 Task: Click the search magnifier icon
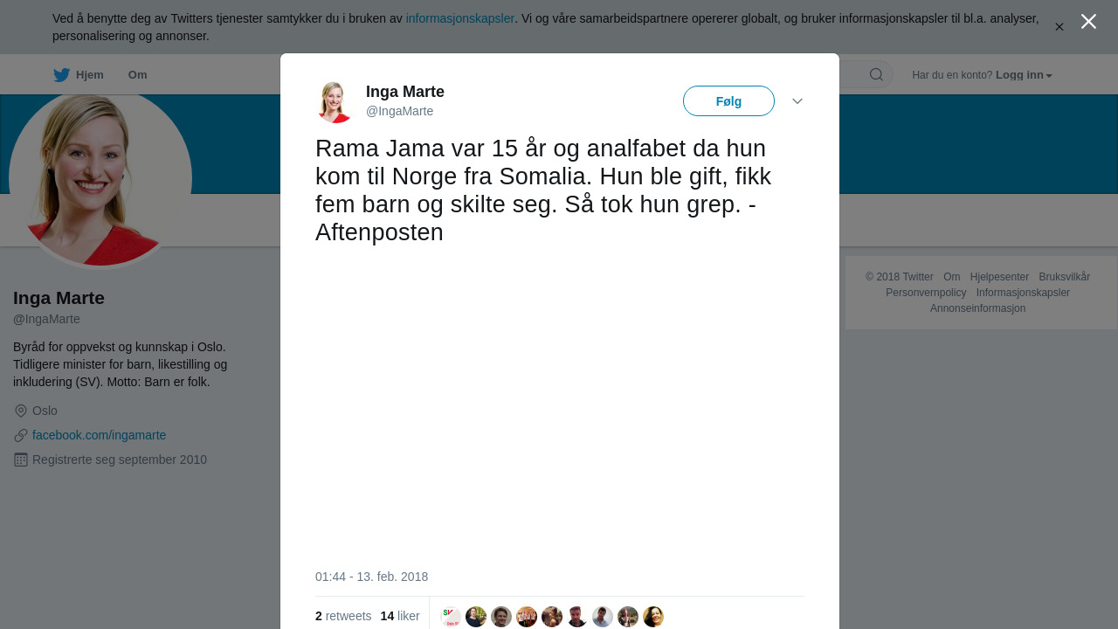[x=876, y=75]
